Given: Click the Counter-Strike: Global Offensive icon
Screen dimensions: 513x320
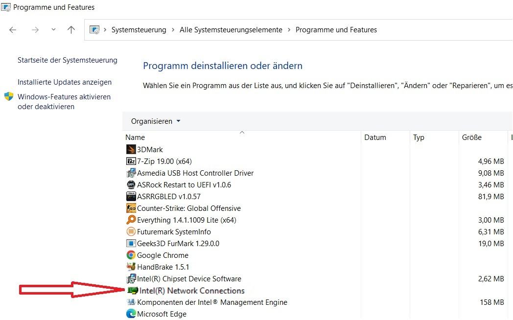Looking at the screenshot, I should [x=131, y=208].
